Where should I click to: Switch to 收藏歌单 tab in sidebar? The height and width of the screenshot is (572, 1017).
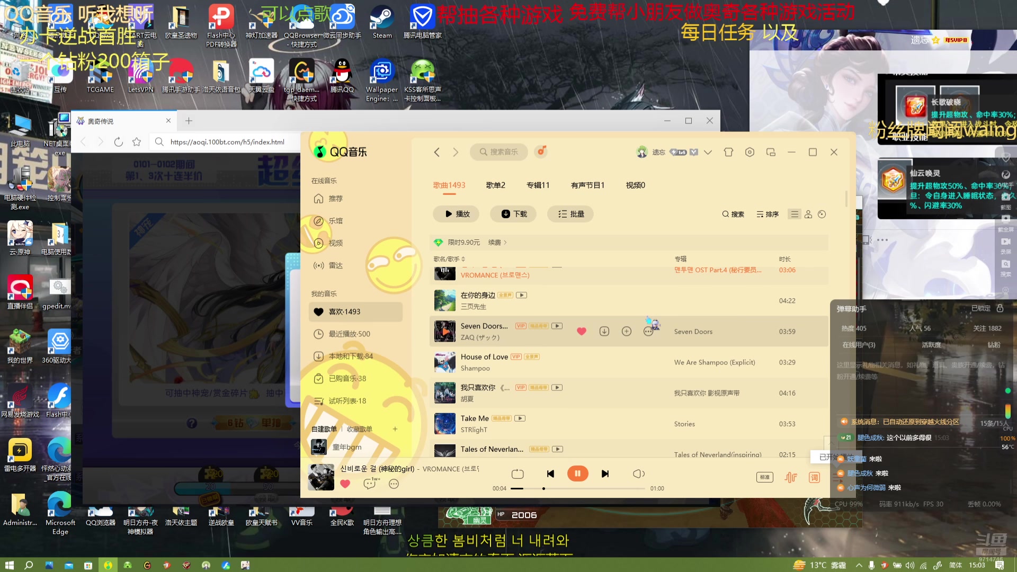pyautogui.click(x=360, y=429)
